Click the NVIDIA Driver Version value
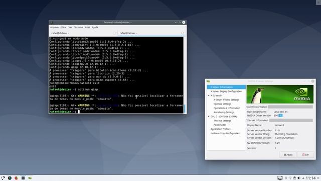The height and width of the screenshot is (181, 321). pyautogui.click(x=278, y=116)
